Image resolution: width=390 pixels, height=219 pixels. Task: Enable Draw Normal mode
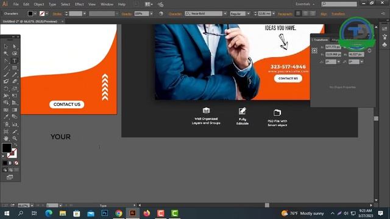pos(5,170)
